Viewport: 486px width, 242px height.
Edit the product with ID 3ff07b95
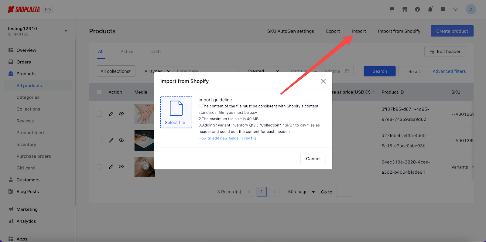[x=111, y=114]
